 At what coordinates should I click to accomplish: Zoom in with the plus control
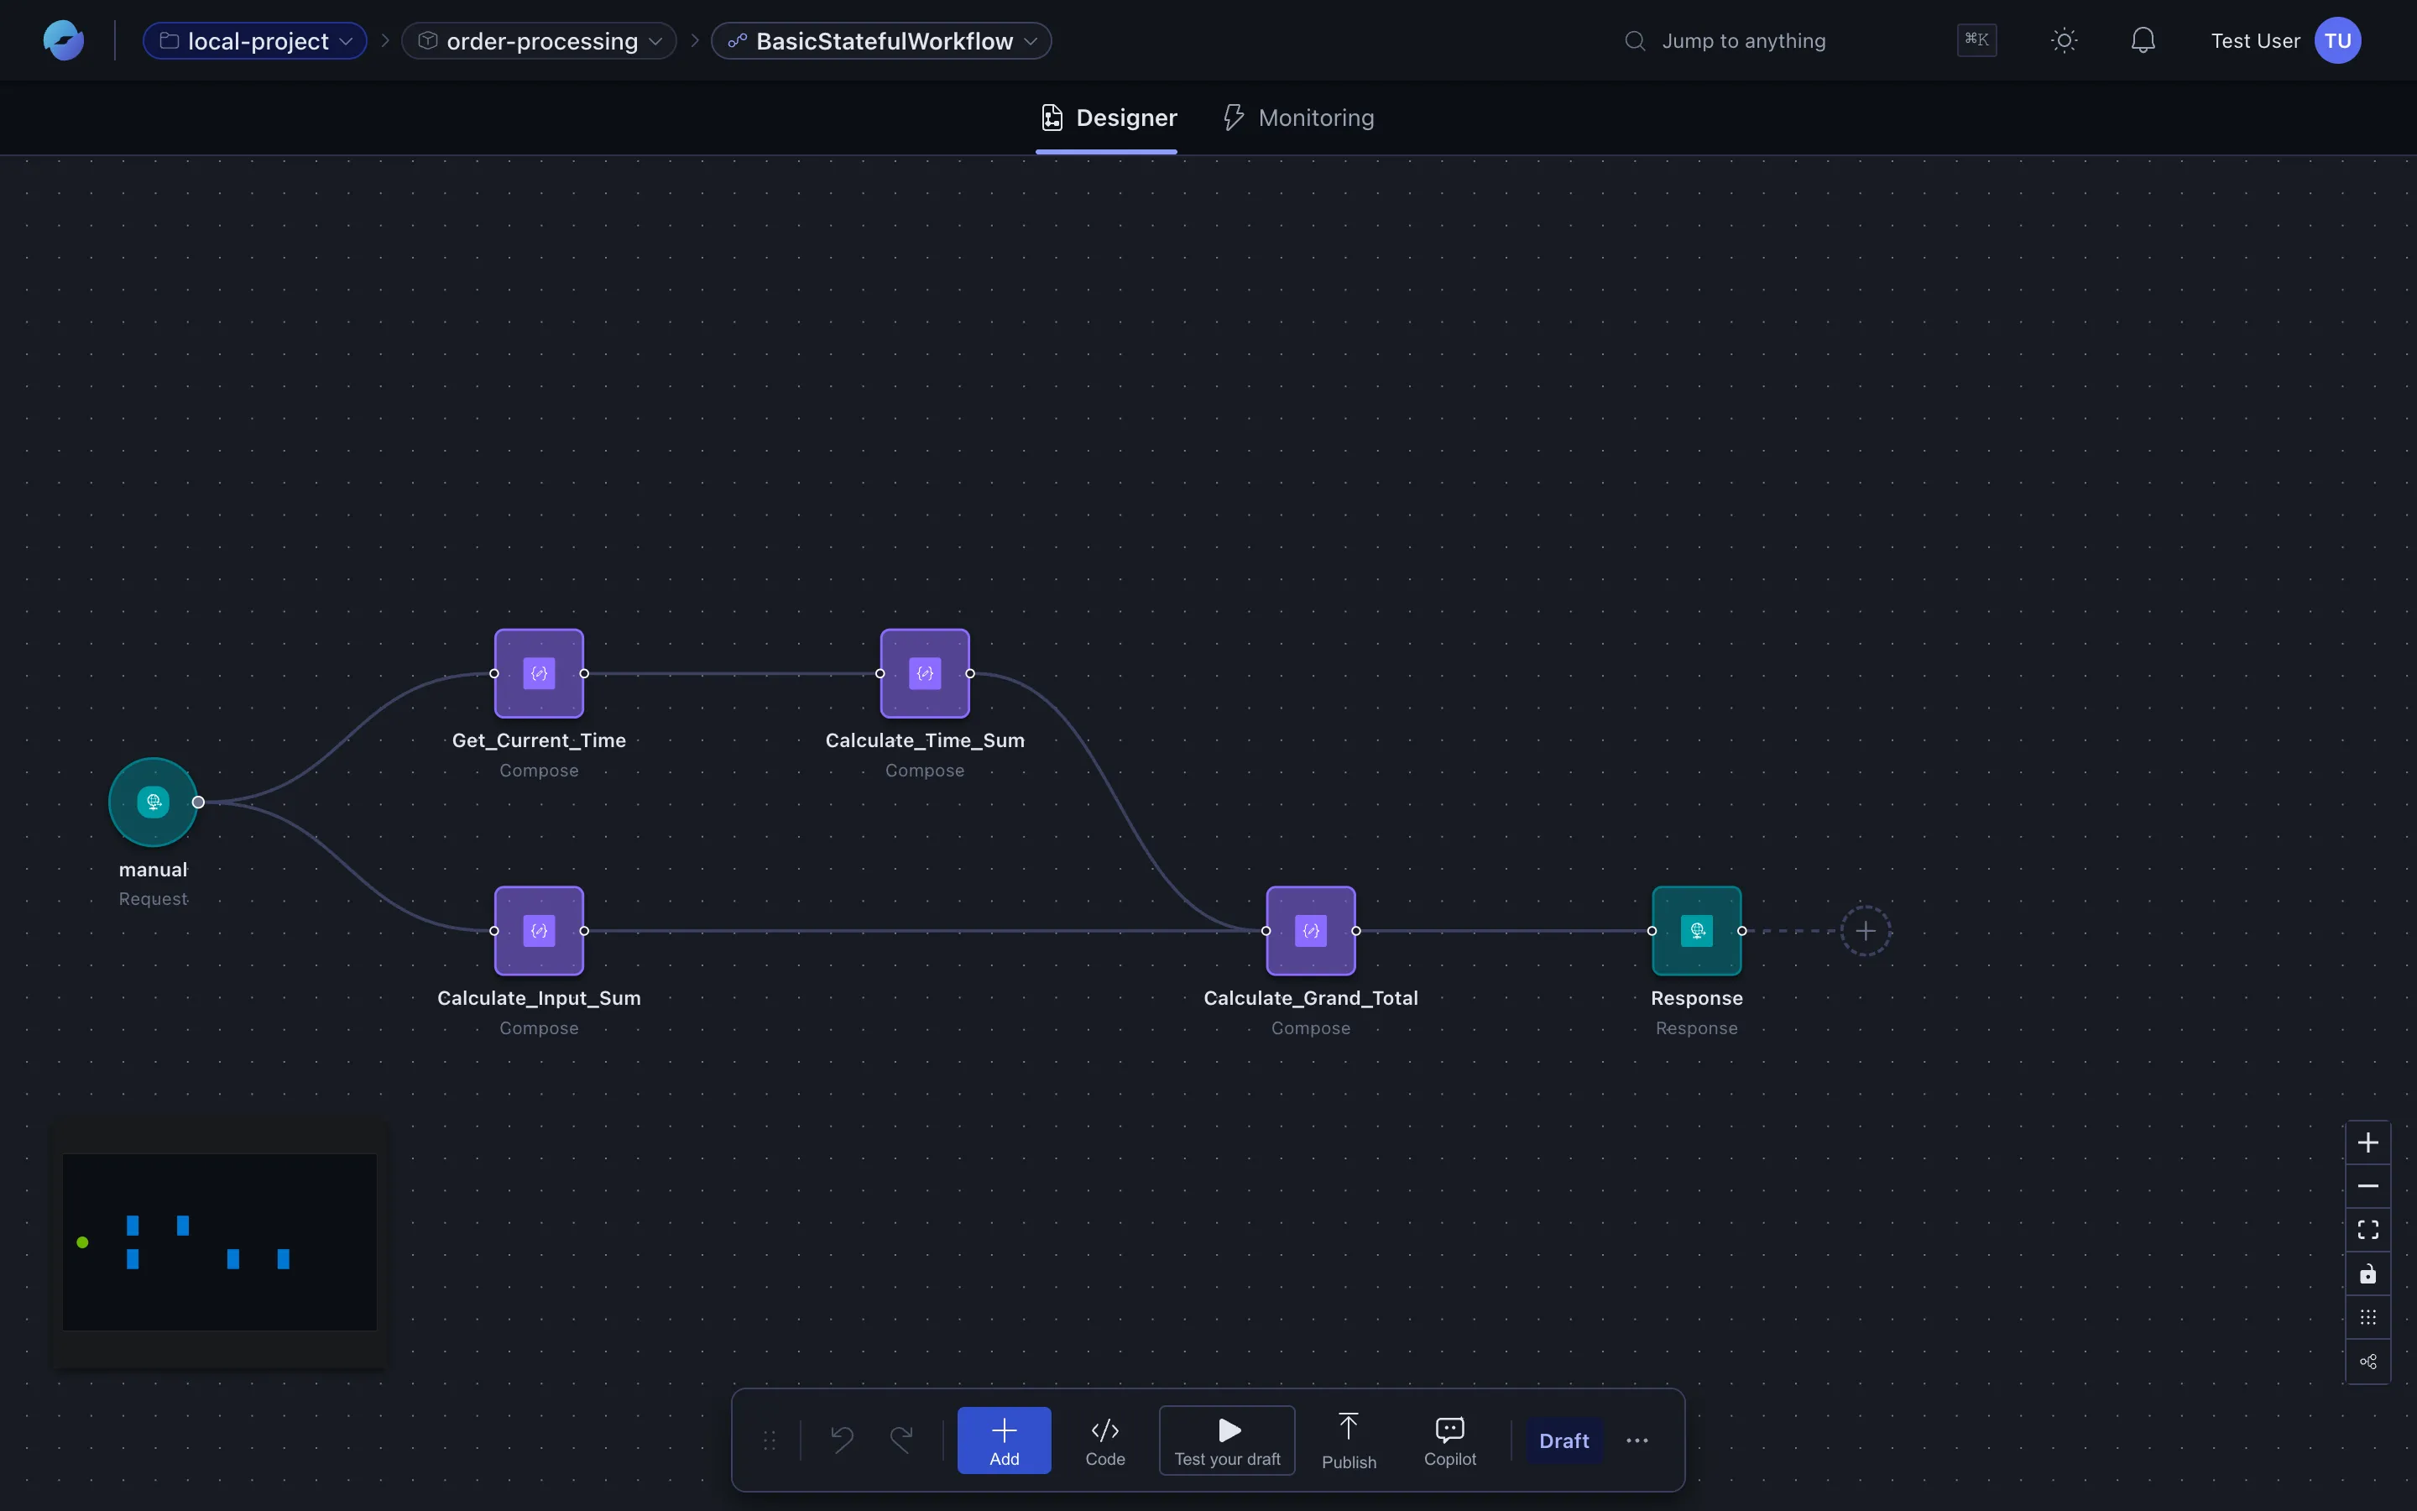click(x=2368, y=1142)
